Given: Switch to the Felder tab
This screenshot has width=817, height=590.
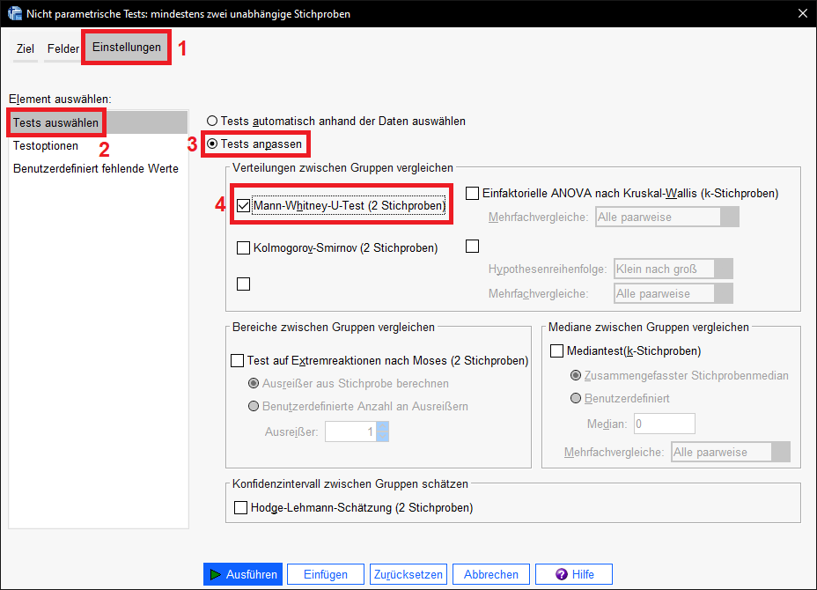Looking at the screenshot, I should pos(63,49).
